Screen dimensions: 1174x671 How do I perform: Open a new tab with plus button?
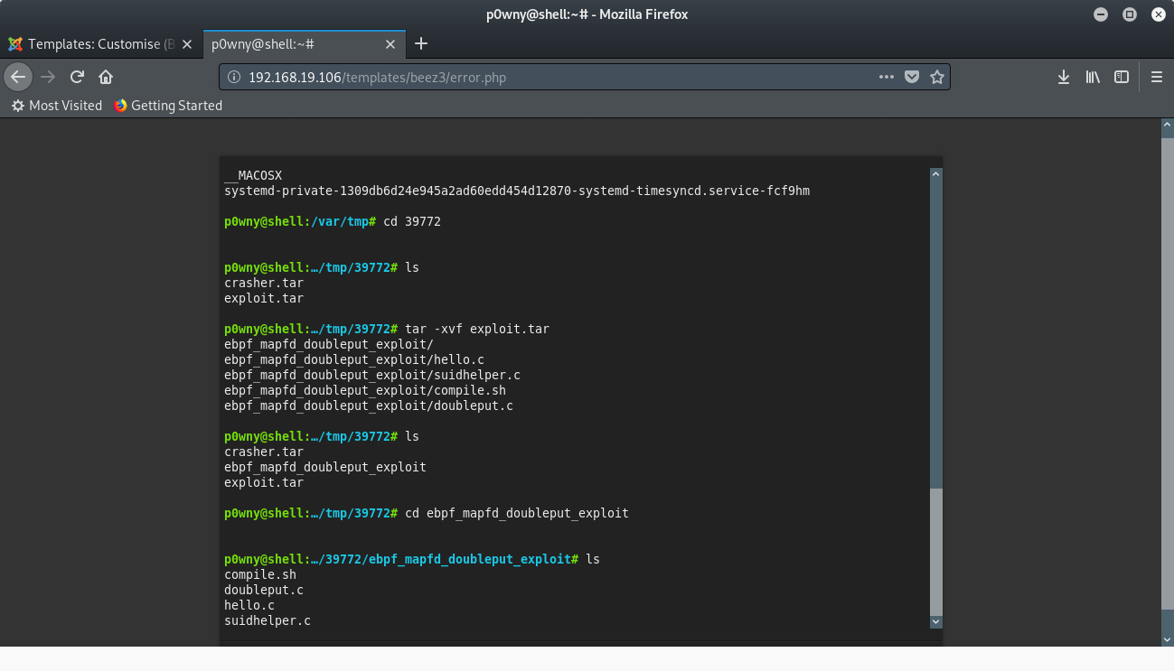pos(421,44)
